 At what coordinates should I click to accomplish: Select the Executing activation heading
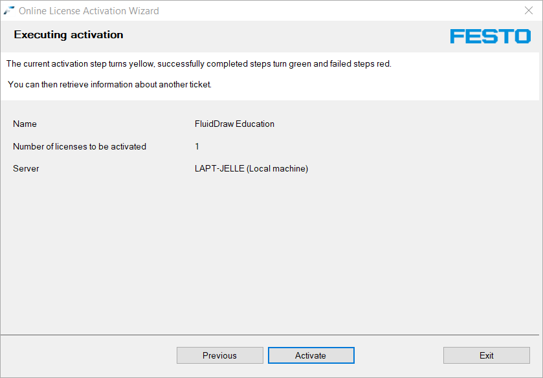point(69,35)
